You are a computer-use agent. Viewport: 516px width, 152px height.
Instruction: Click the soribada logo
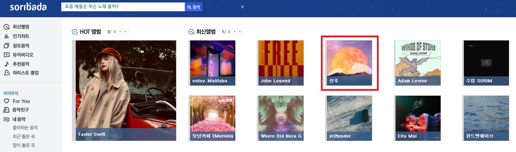pyautogui.click(x=28, y=7)
